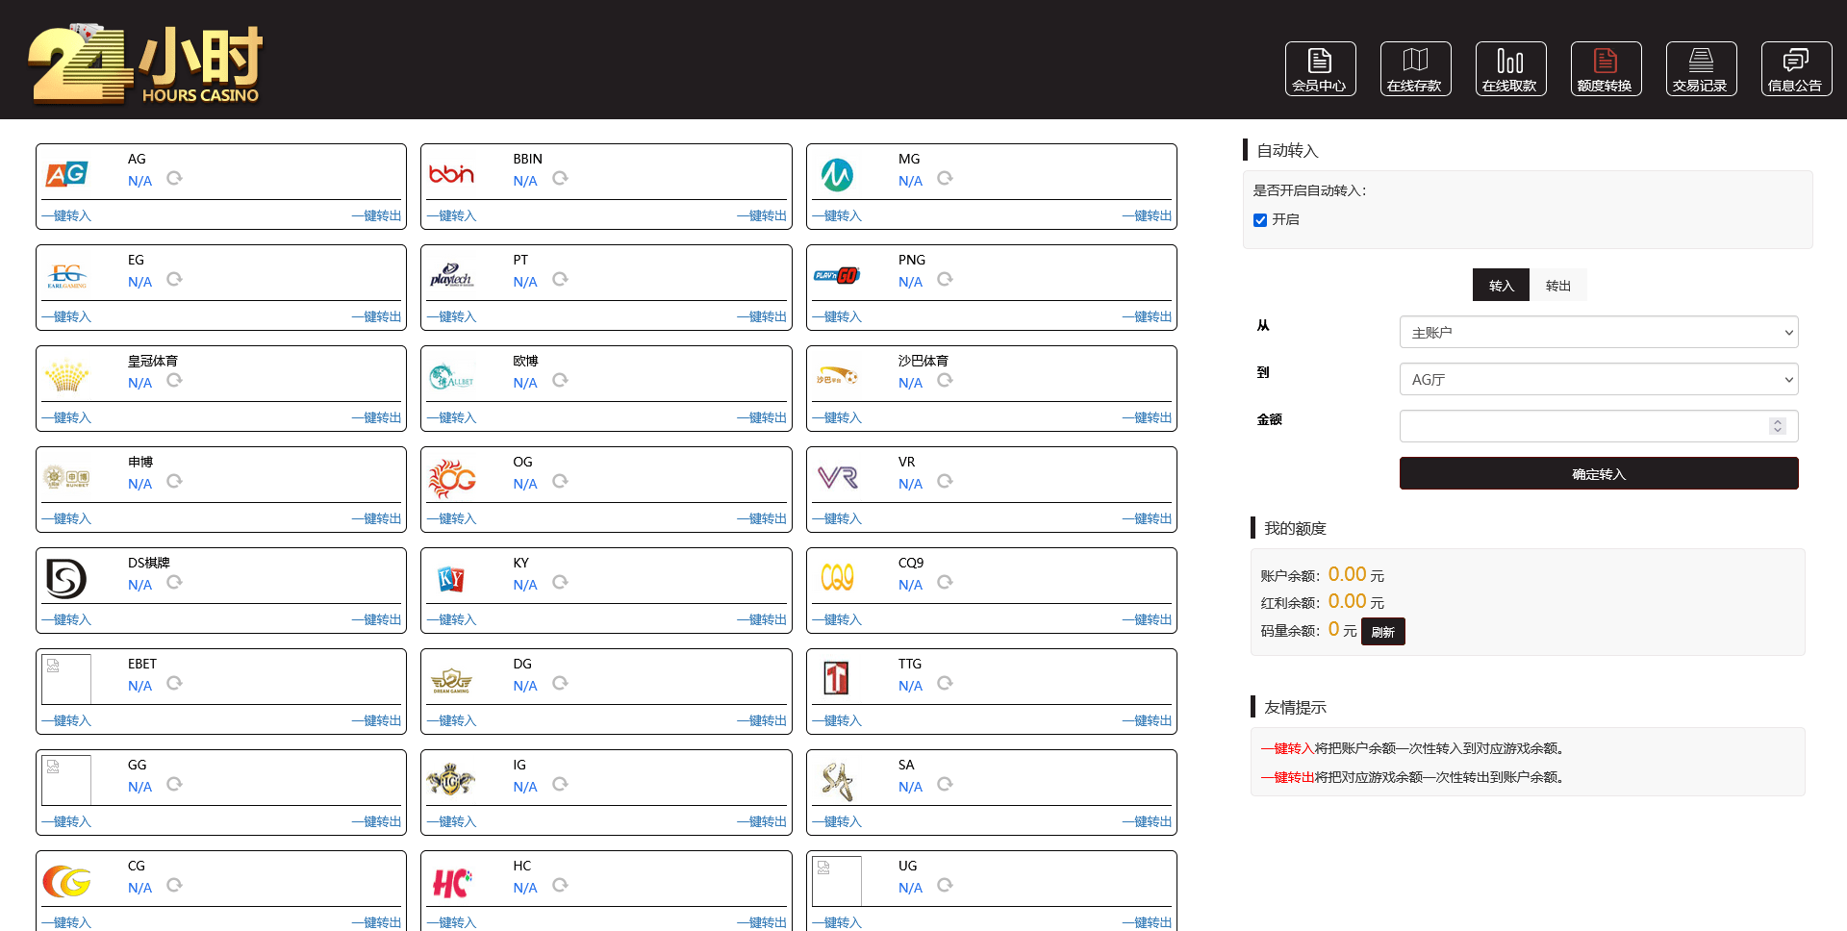Screen dimensions: 1847x931
Task: Click into the 金额 amount input field
Action: tap(1584, 426)
